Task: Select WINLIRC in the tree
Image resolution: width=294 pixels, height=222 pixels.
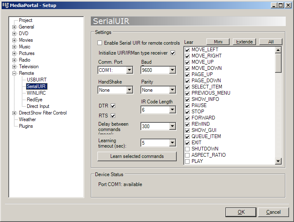Action: pyautogui.click(x=36, y=93)
